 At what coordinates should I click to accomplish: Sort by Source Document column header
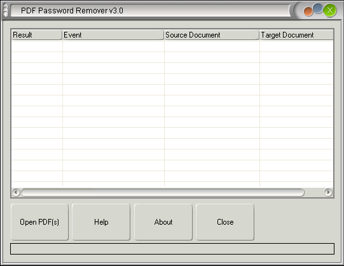pos(212,35)
